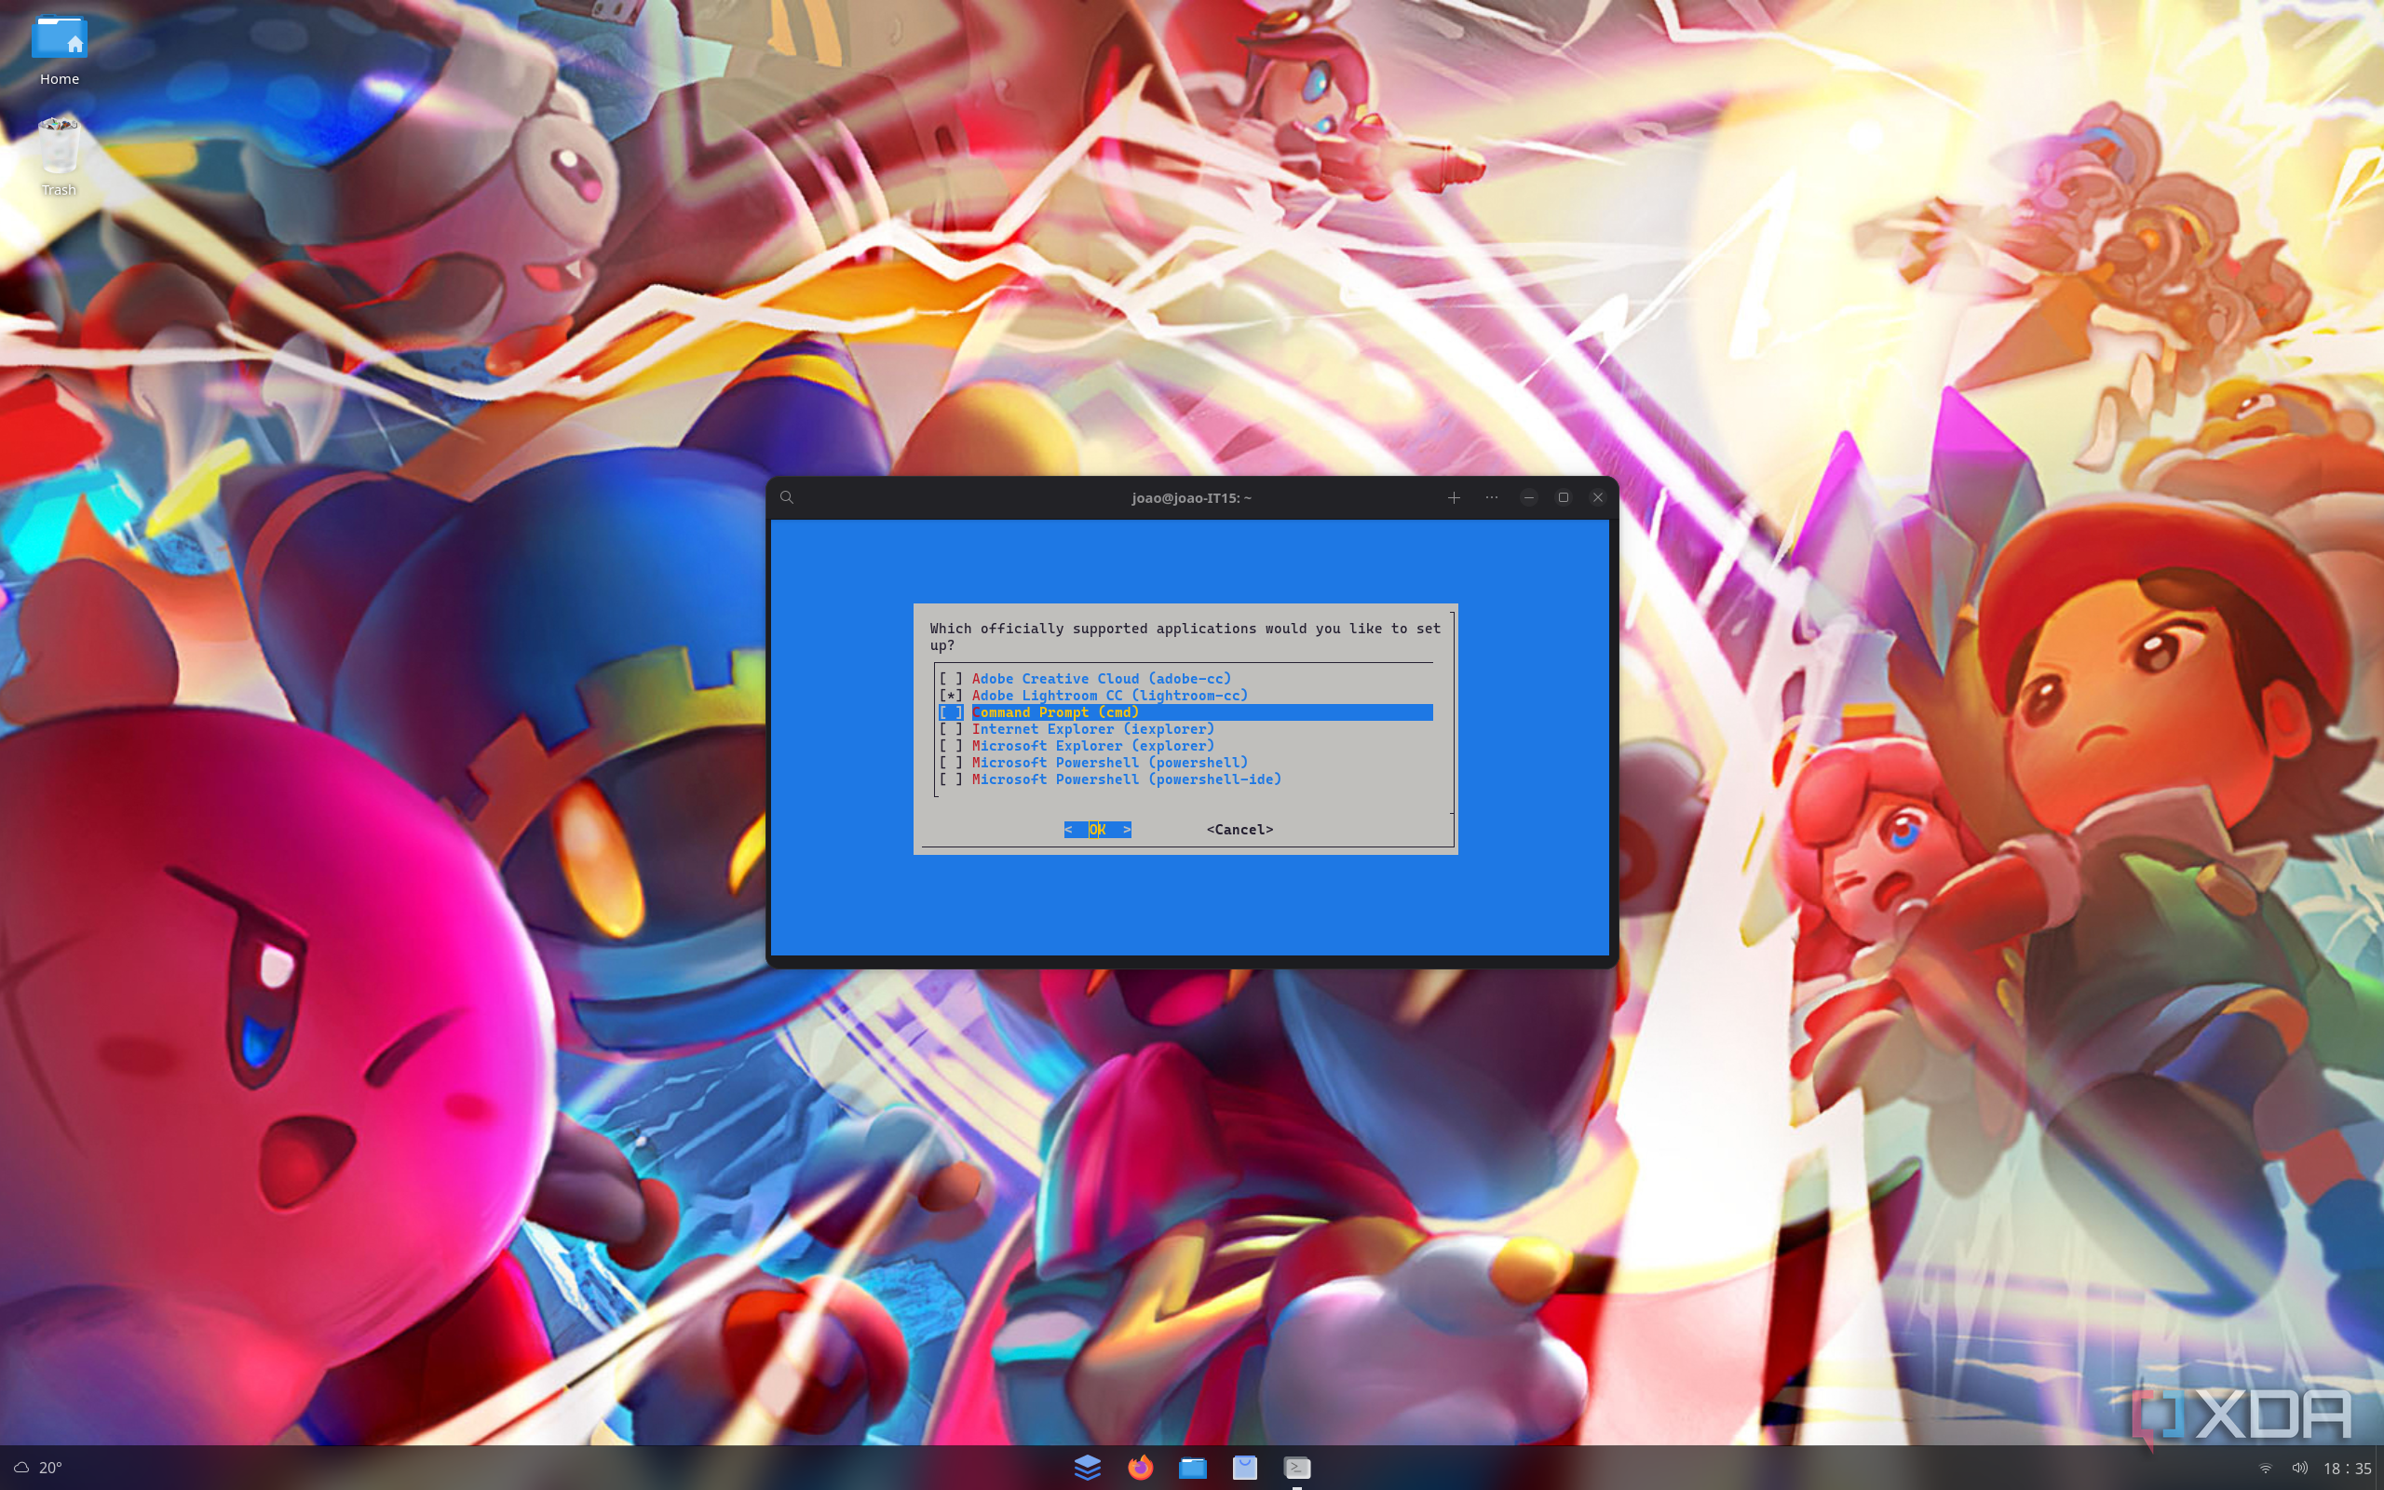The height and width of the screenshot is (1490, 2384).
Task: Open the Home folder on the desktop
Action: [58, 41]
